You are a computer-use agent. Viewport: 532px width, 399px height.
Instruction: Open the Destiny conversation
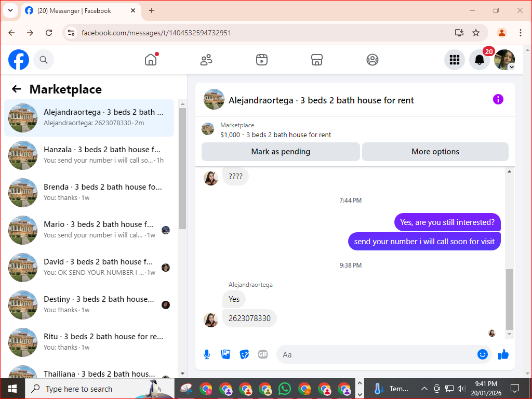click(89, 304)
